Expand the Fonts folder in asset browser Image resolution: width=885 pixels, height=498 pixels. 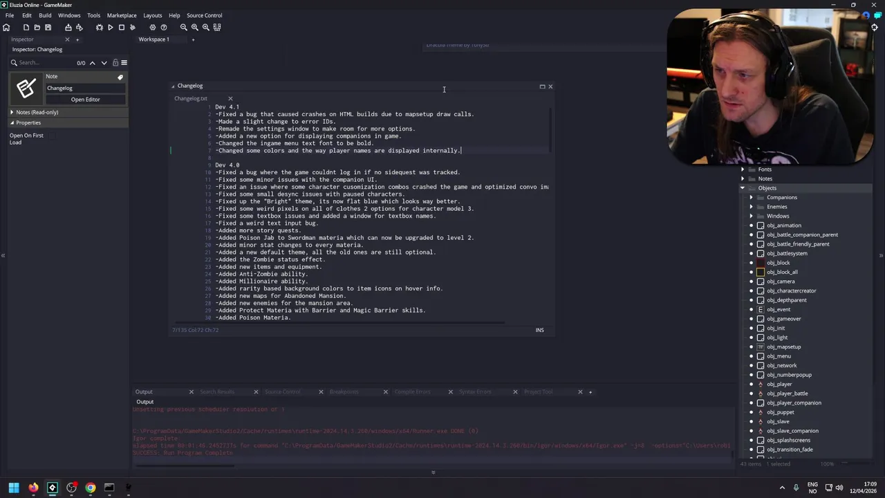743,169
